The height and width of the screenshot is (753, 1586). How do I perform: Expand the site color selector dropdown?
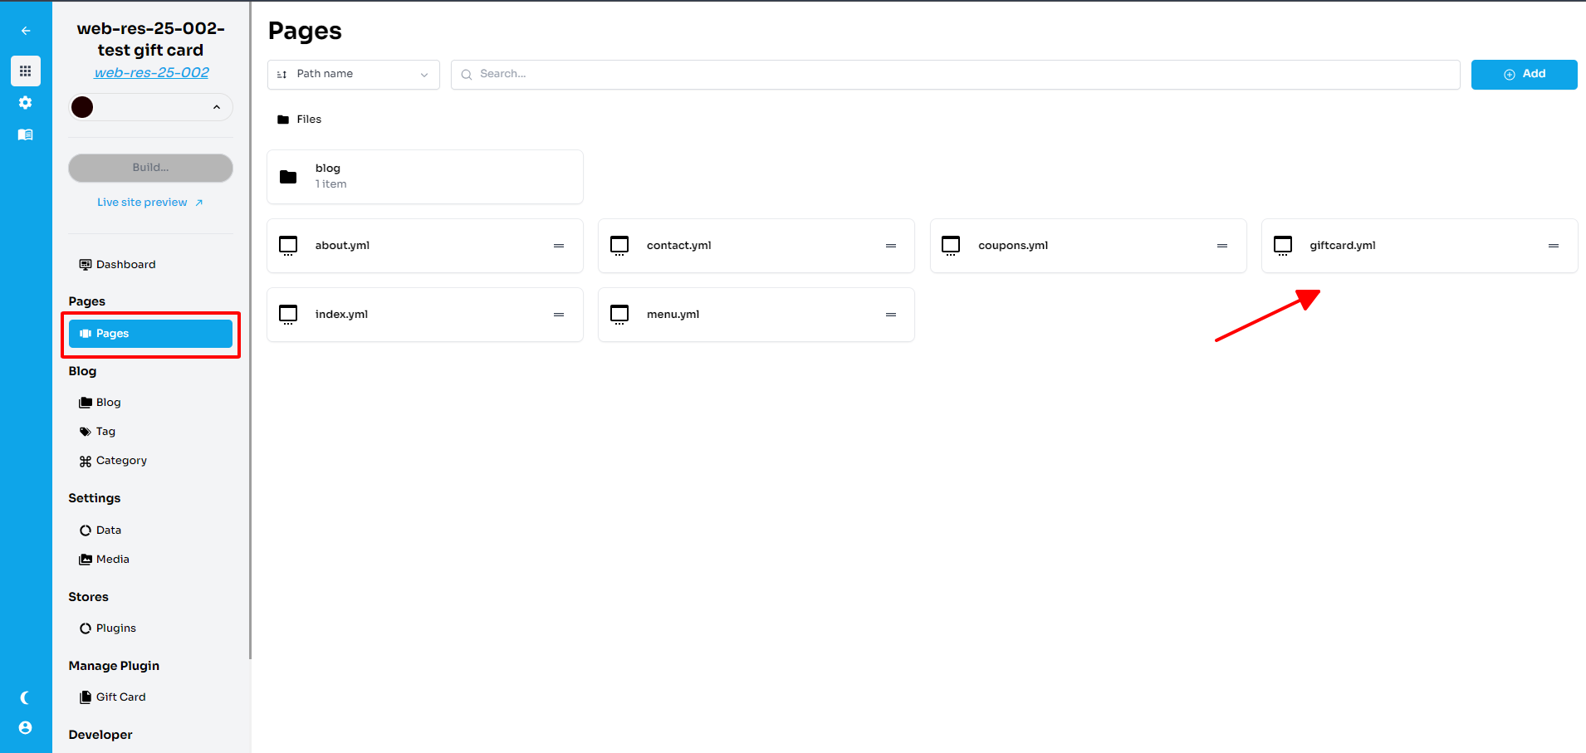[x=216, y=107]
